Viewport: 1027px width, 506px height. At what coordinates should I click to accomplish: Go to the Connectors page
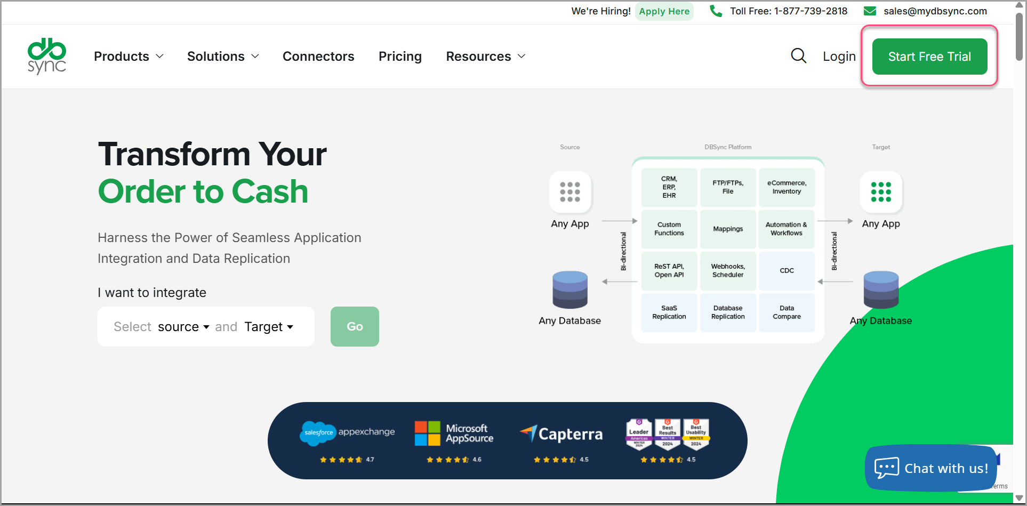click(x=318, y=57)
